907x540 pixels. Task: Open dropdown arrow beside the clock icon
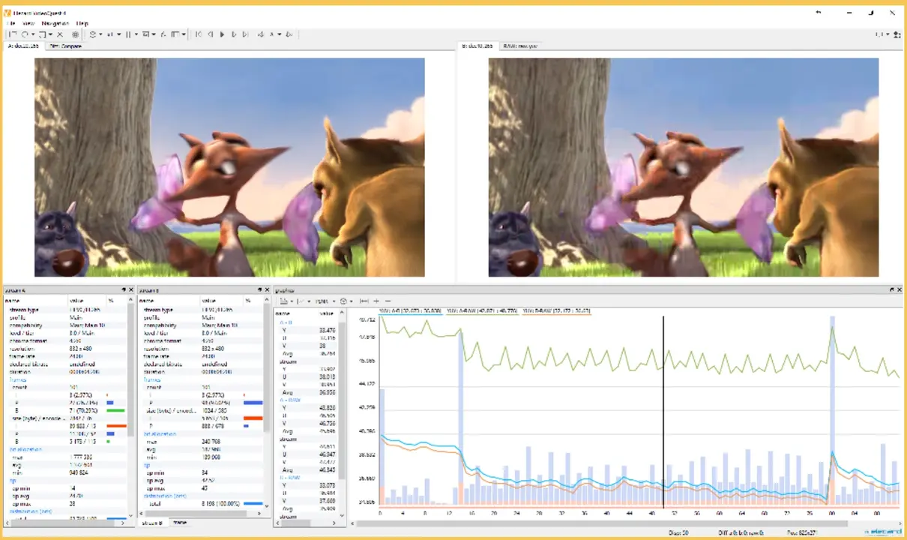coord(351,301)
